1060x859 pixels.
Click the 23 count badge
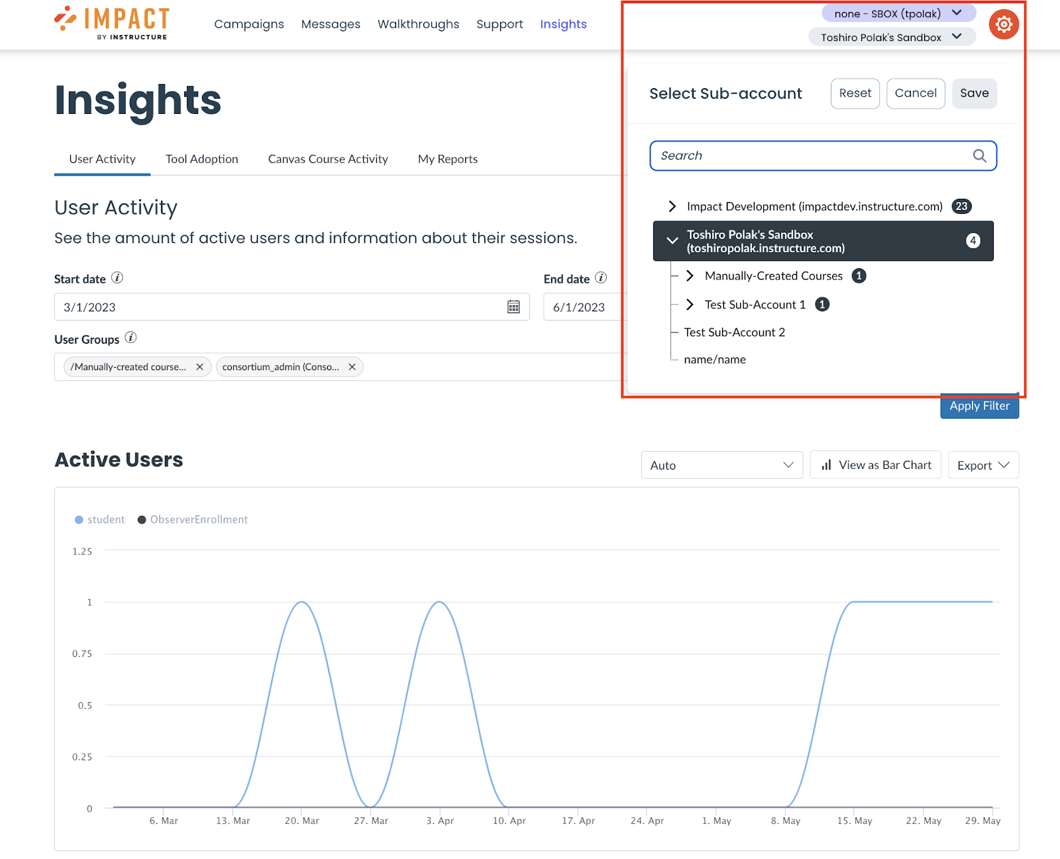point(962,206)
